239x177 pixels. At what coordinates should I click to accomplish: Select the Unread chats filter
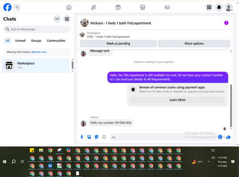tap(20, 41)
